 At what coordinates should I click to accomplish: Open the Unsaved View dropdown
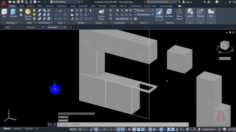point(144,15)
